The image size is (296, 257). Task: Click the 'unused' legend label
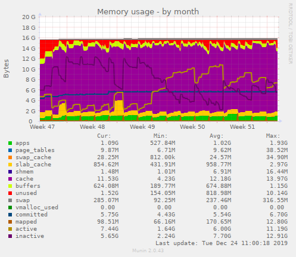click(26, 193)
